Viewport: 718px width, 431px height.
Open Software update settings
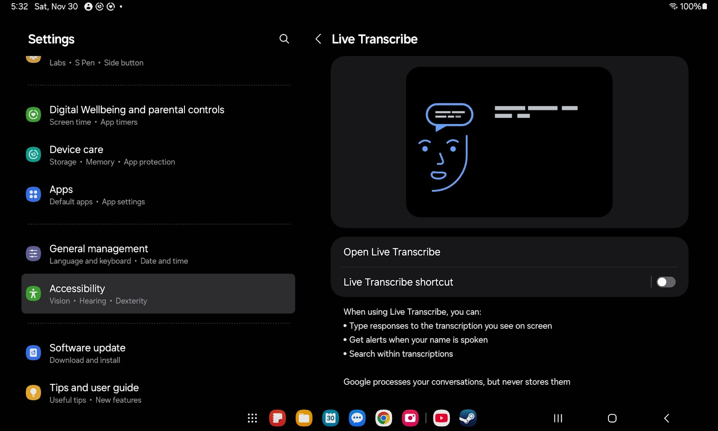(158, 353)
